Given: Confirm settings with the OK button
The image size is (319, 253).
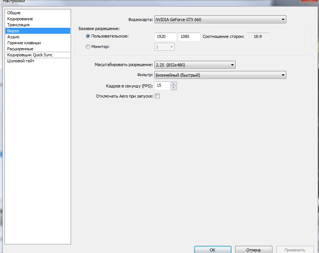Looking at the screenshot, I should coord(213,250).
